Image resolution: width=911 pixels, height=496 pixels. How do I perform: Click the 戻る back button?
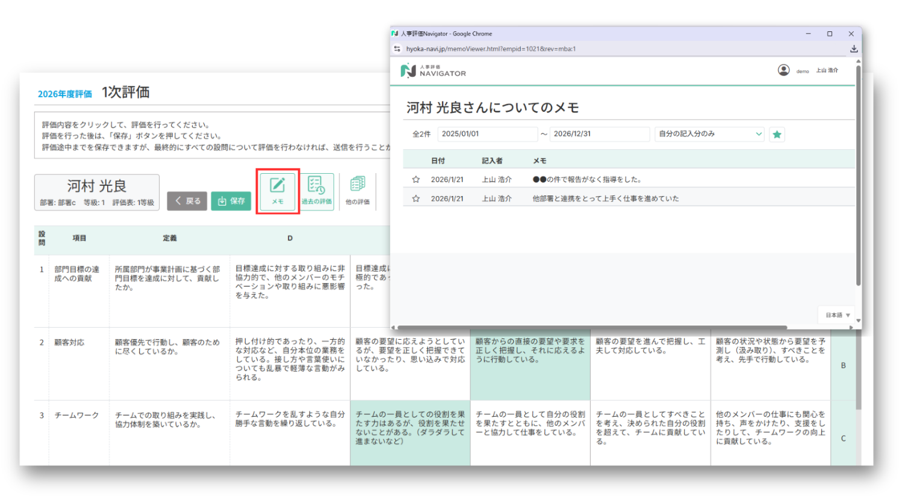click(187, 201)
